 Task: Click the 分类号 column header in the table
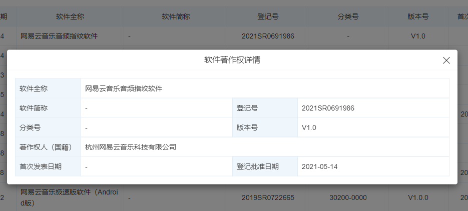tap(348, 16)
